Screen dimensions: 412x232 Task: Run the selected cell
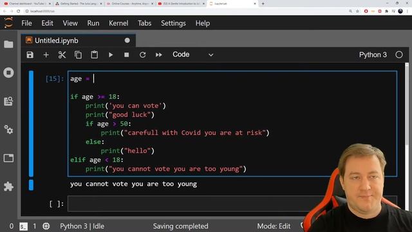[x=111, y=55]
